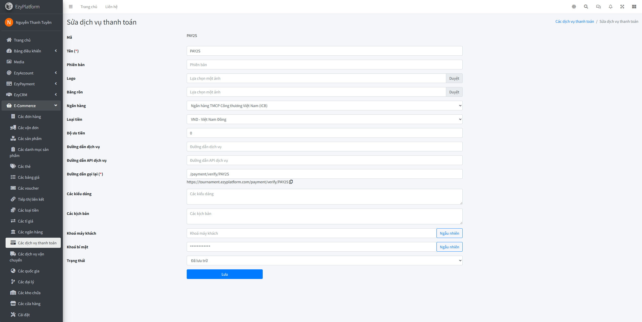Open the language globe icon

click(574, 7)
